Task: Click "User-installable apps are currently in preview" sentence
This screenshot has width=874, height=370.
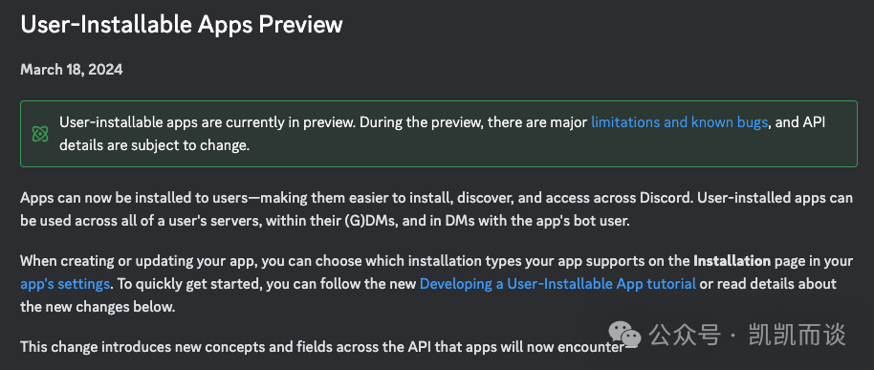Action: [207, 122]
